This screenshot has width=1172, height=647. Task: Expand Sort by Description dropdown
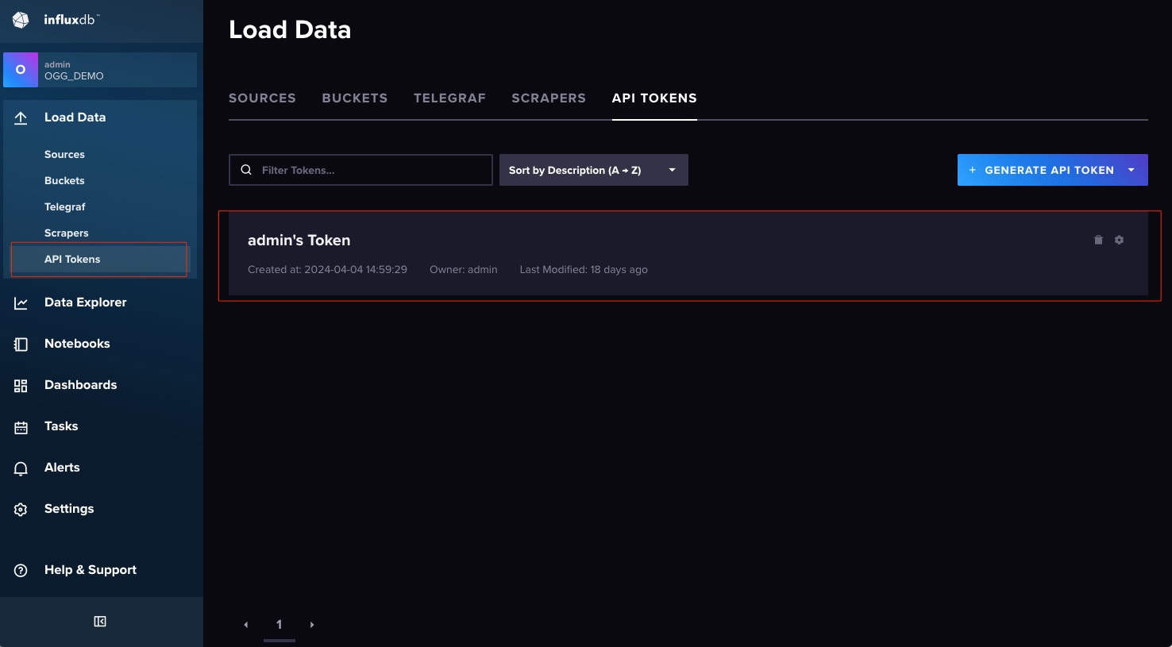[593, 170]
